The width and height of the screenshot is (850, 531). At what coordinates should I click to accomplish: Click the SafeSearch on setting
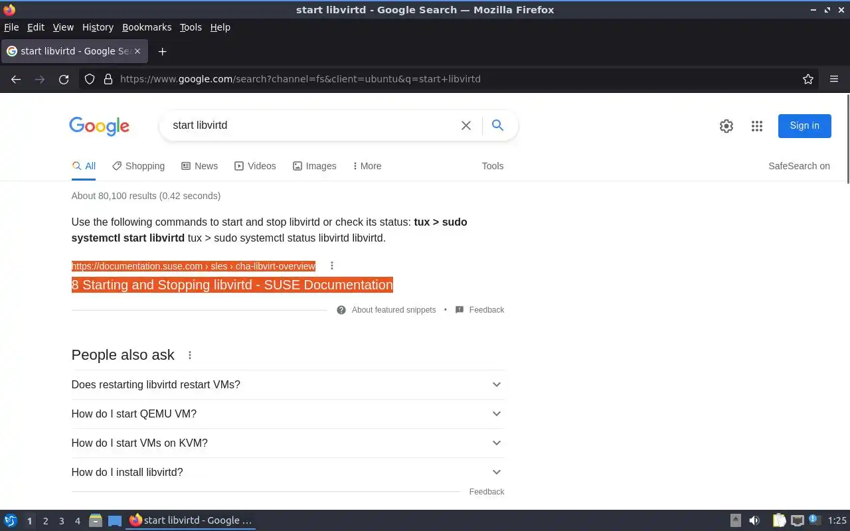click(x=799, y=166)
